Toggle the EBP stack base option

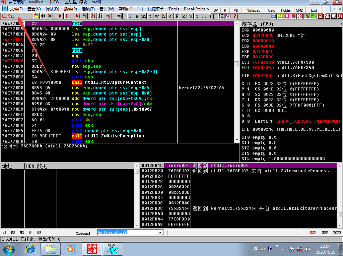coord(325,232)
